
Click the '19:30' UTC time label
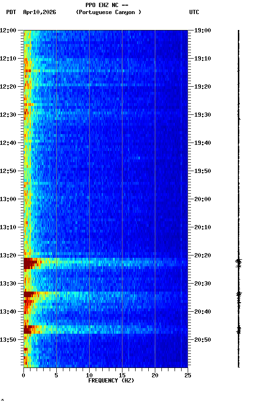[x=203, y=115]
